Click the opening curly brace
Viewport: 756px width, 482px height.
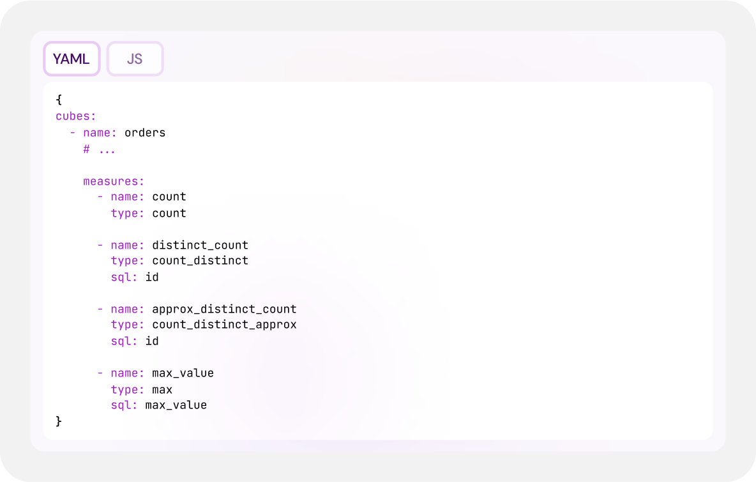[x=59, y=100]
